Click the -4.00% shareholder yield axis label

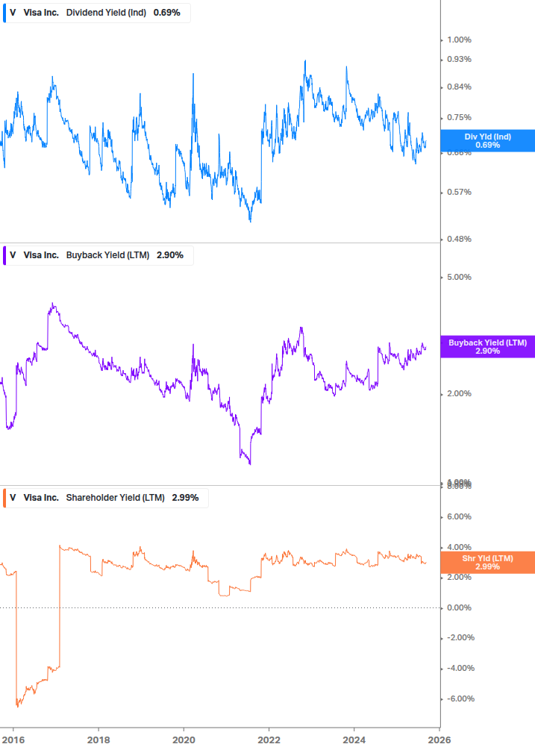click(x=460, y=669)
